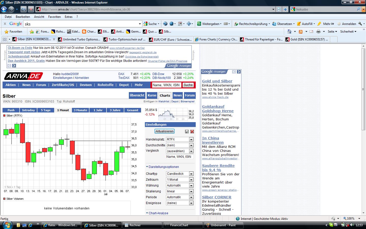366x229 pixels.
Task: Open the Extras menu
Action: 69,17
